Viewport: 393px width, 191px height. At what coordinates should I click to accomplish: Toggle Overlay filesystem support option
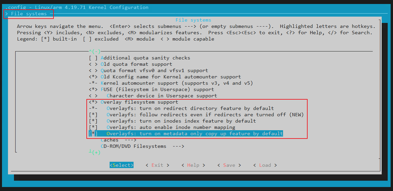tap(93, 102)
